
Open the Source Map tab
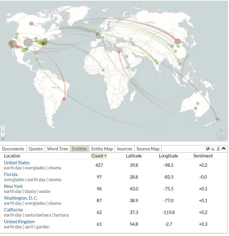(x=148, y=149)
